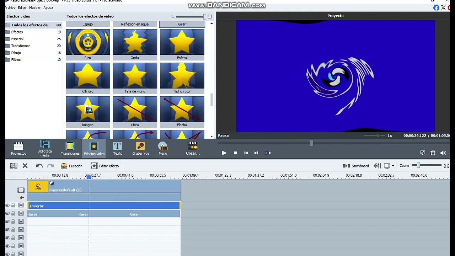Open the display options dropdown arrow
Image resolution: width=455 pixels, height=256 pixels.
(393, 166)
